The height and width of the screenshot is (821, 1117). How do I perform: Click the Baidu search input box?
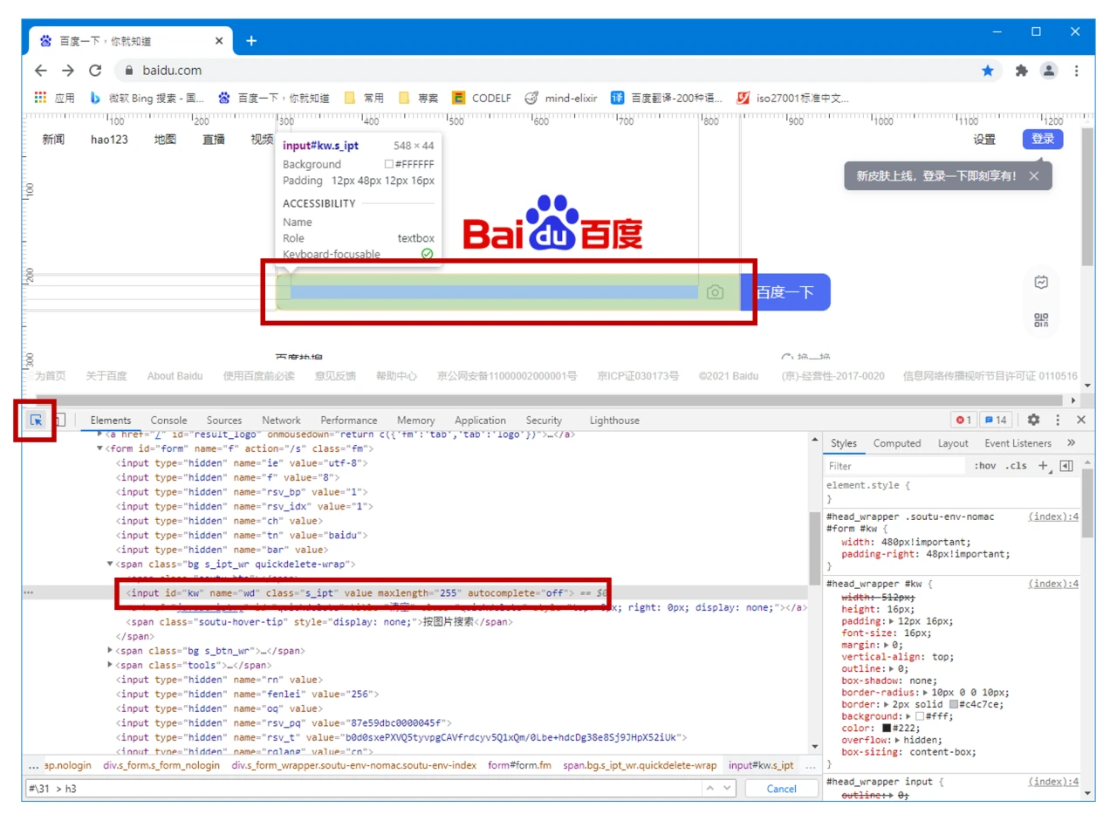click(x=508, y=292)
